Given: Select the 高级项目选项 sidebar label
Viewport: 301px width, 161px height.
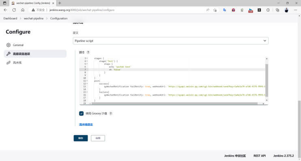Looking at the screenshot, I should 21,54.
